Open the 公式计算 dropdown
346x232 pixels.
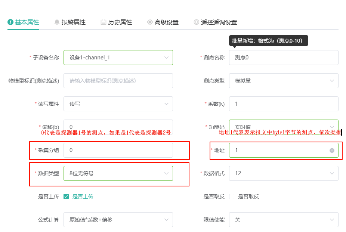[x=118, y=220]
